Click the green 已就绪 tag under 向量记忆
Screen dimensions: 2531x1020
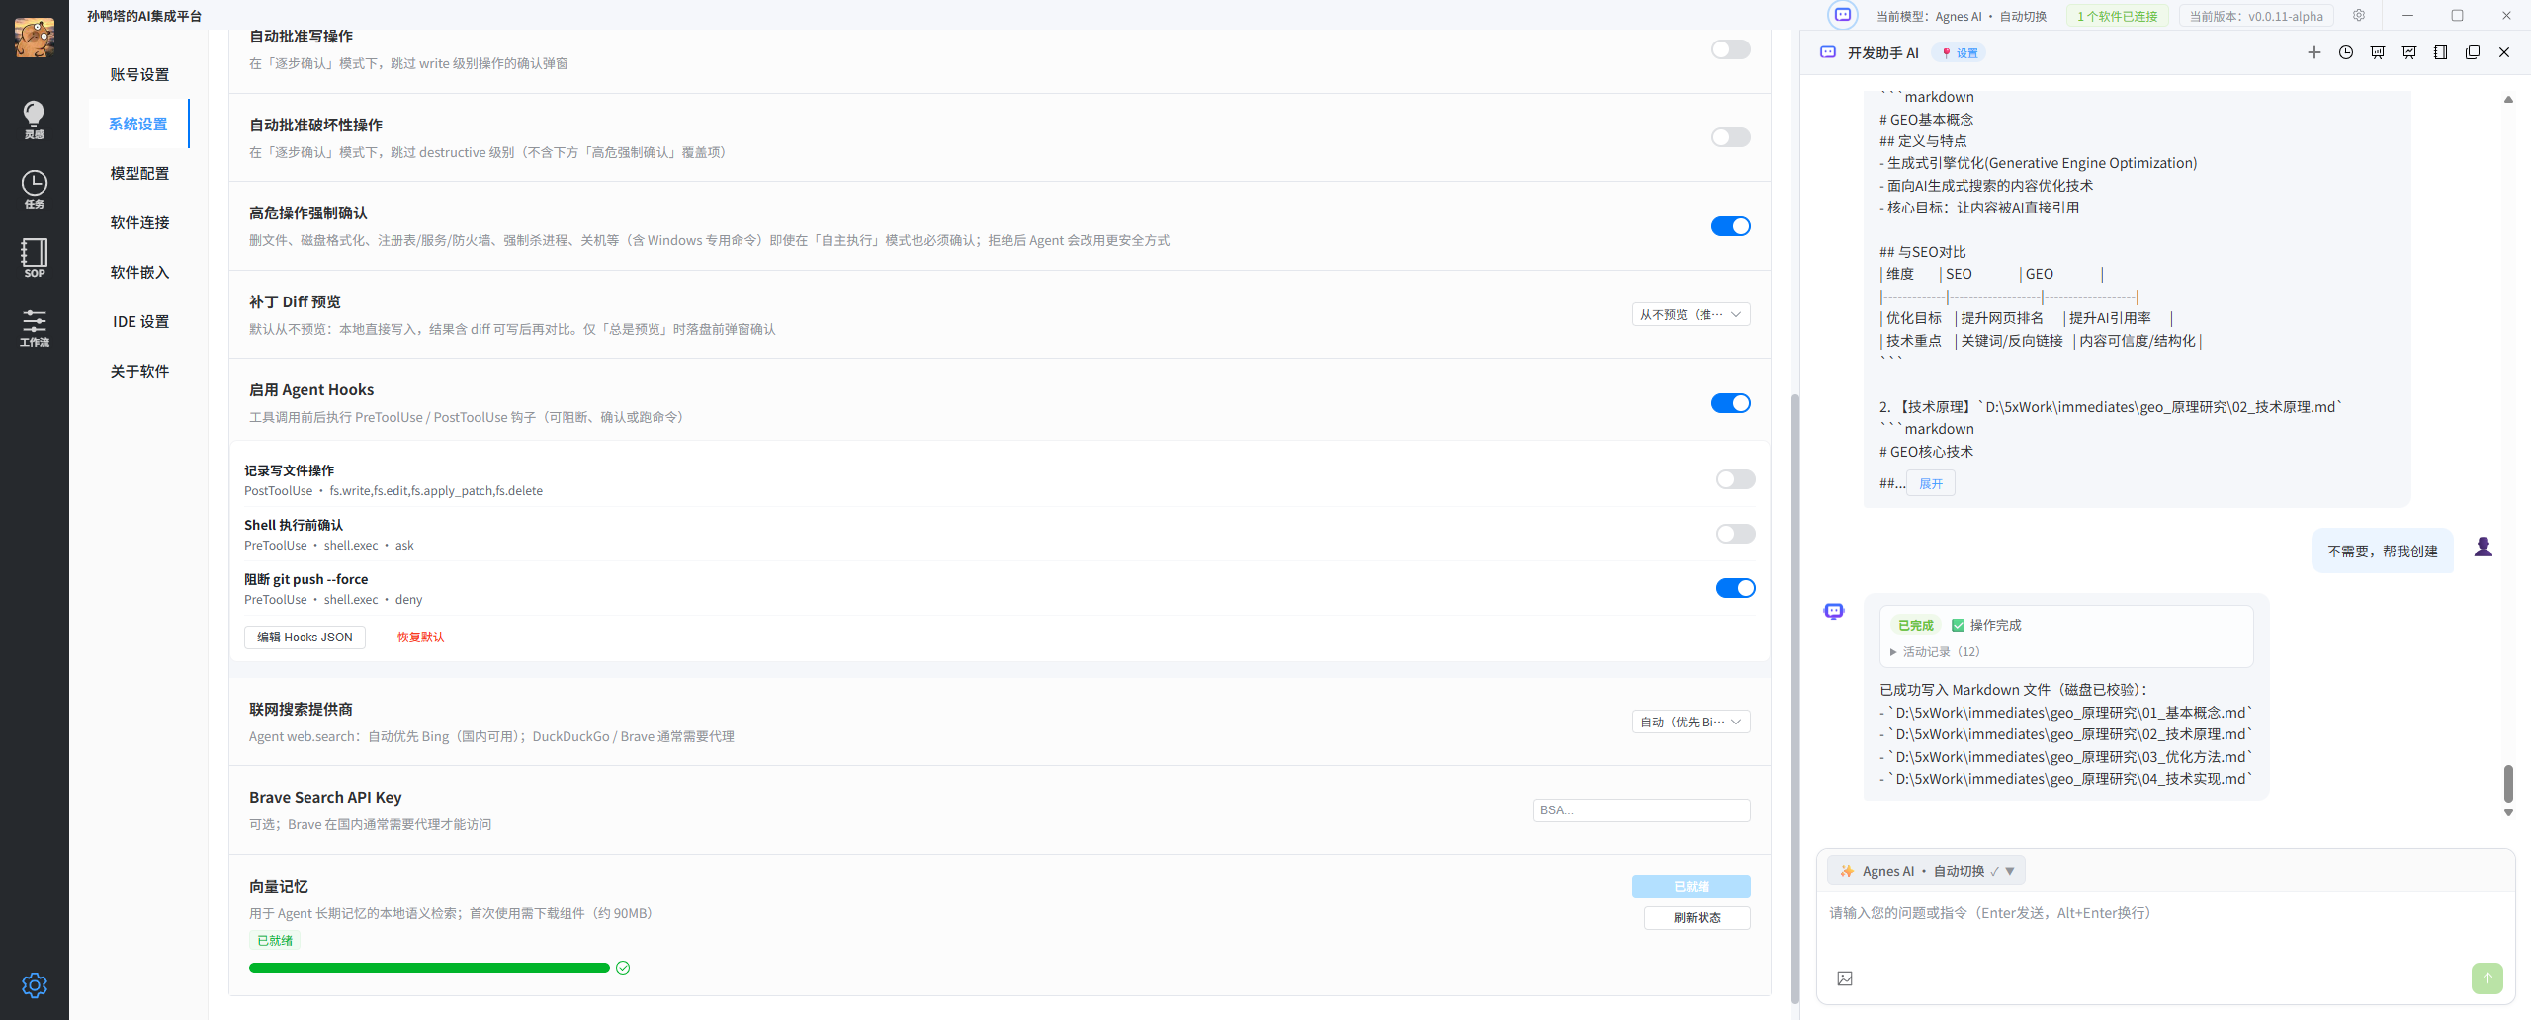275,941
